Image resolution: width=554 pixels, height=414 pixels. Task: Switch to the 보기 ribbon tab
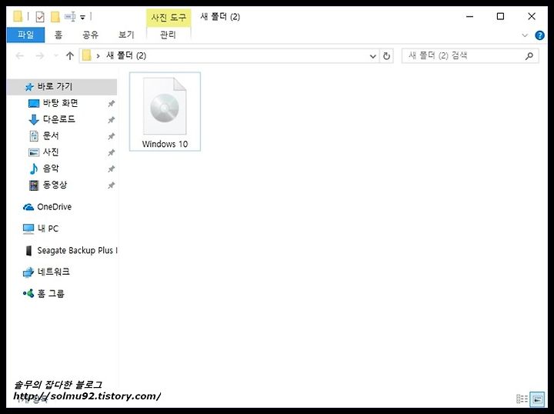(x=126, y=35)
